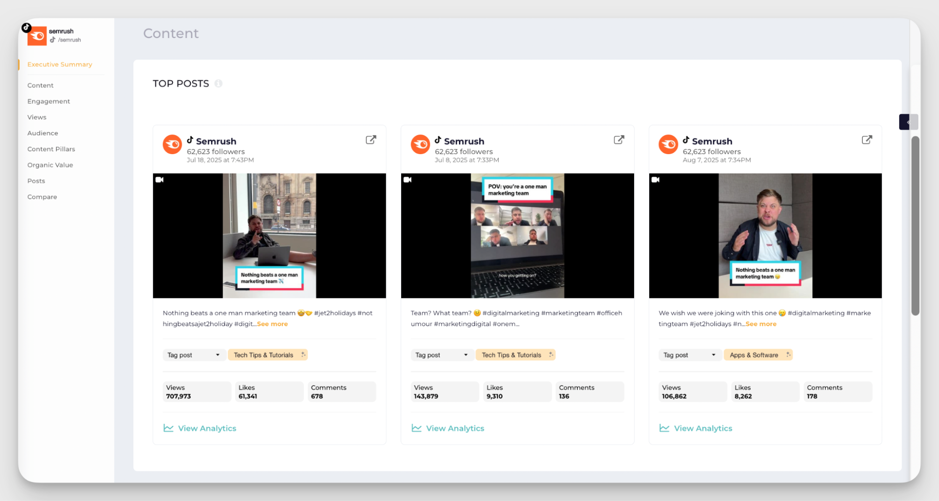The height and width of the screenshot is (501, 939).
Task: Click the Semrush logo avatar on the first post
Action: click(x=172, y=144)
